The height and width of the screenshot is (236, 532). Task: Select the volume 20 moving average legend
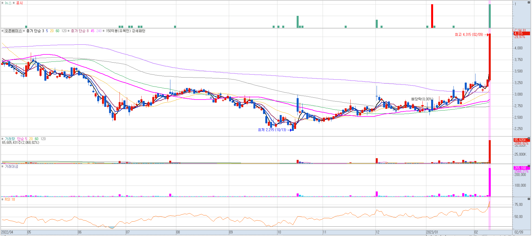(31, 139)
